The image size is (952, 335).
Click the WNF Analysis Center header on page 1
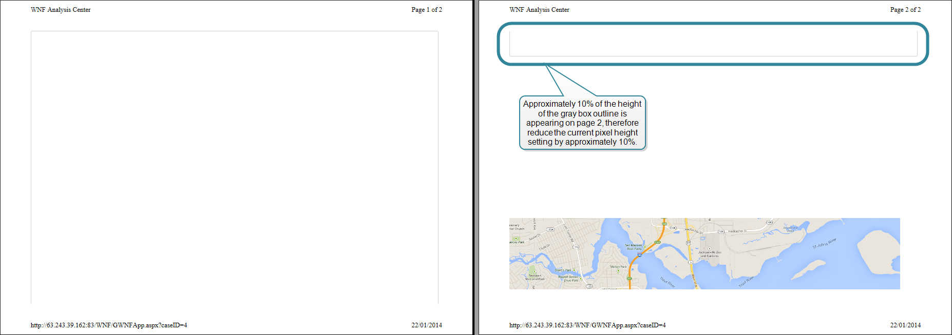(61, 10)
